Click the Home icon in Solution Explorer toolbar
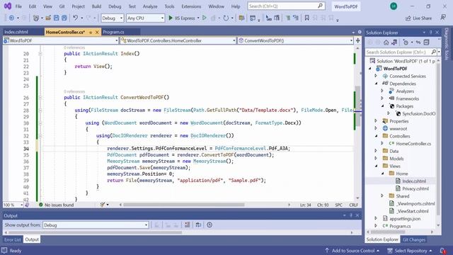Image resolution: width=453 pixels, height=255 pixels. 386,42
